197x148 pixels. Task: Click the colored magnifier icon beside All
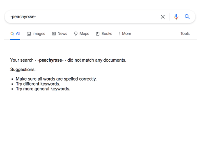tap(12, 34)
